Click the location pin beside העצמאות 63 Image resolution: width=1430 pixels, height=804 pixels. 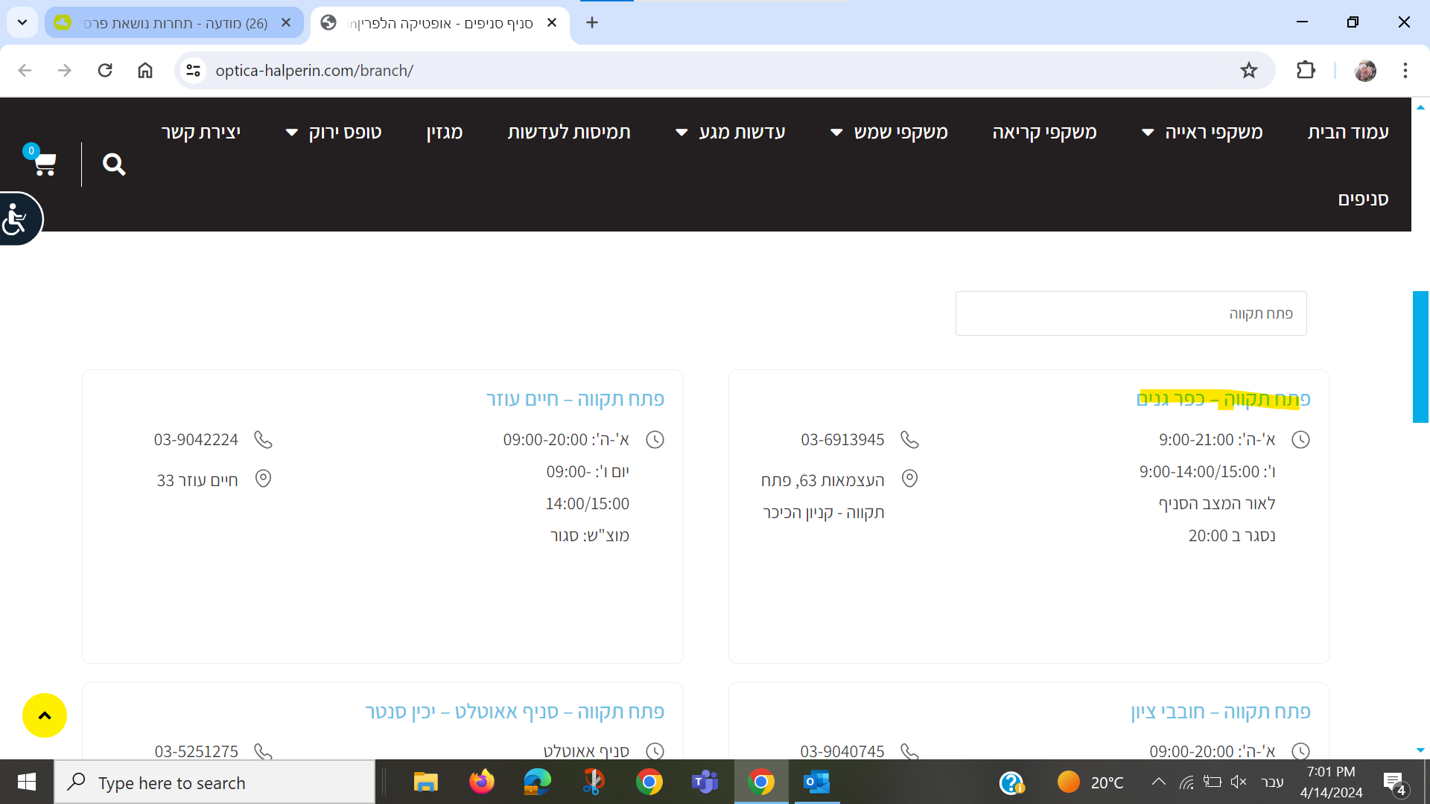pyautogui.click(x=909, y=479)
